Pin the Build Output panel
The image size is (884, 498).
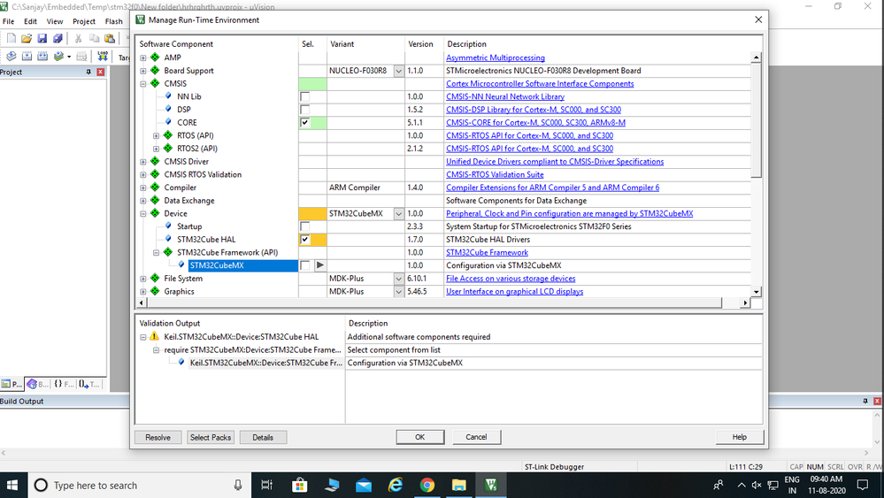click(865, 401)
